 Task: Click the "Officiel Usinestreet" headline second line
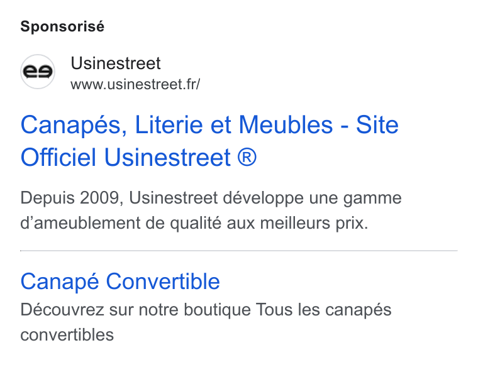coord(126,158)
